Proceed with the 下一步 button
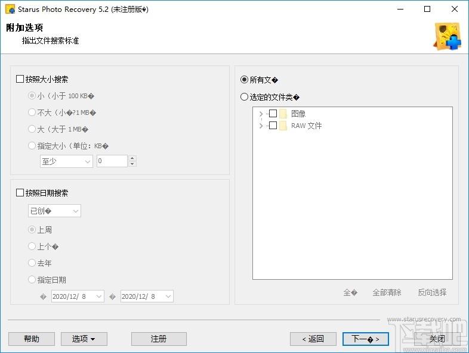This screenshot has height=353, width=469. click(366, 339)
